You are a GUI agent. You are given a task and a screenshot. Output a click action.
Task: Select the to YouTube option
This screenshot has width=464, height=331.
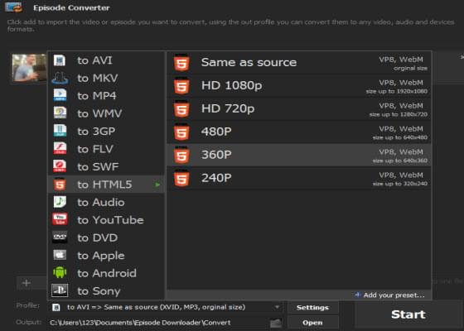pos(106,220)
